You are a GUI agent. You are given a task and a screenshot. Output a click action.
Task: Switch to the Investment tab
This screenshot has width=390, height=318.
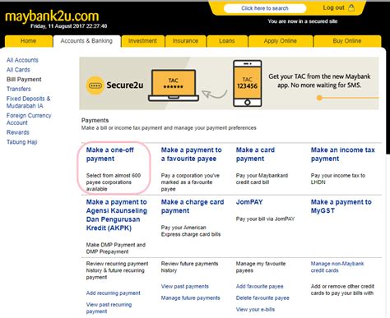tap(142, 41)
